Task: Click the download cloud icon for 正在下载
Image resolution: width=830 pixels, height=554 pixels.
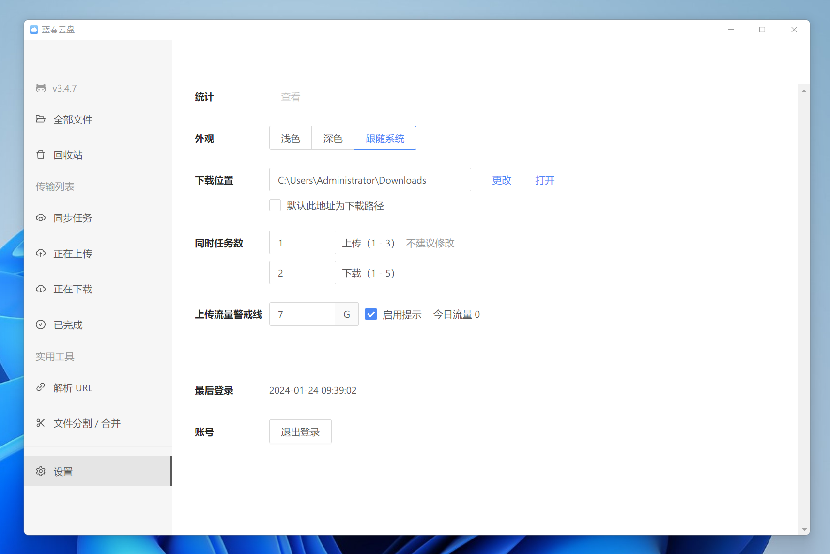Action: [x=41, y=289]
